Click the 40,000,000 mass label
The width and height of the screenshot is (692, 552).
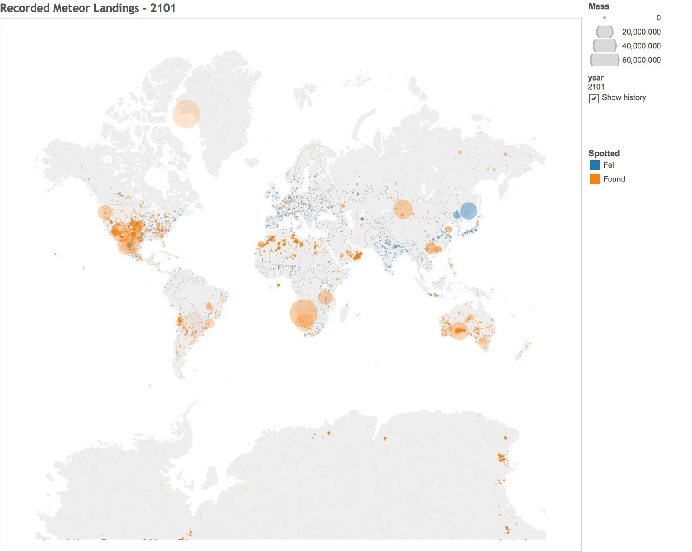pos(641,46)
